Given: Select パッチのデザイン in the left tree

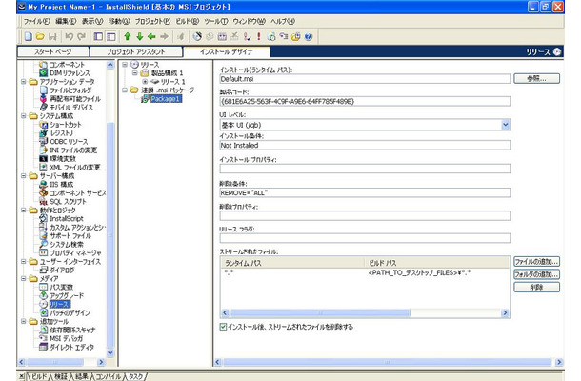Looking at the screenshot, I should (x=70, y=312).
